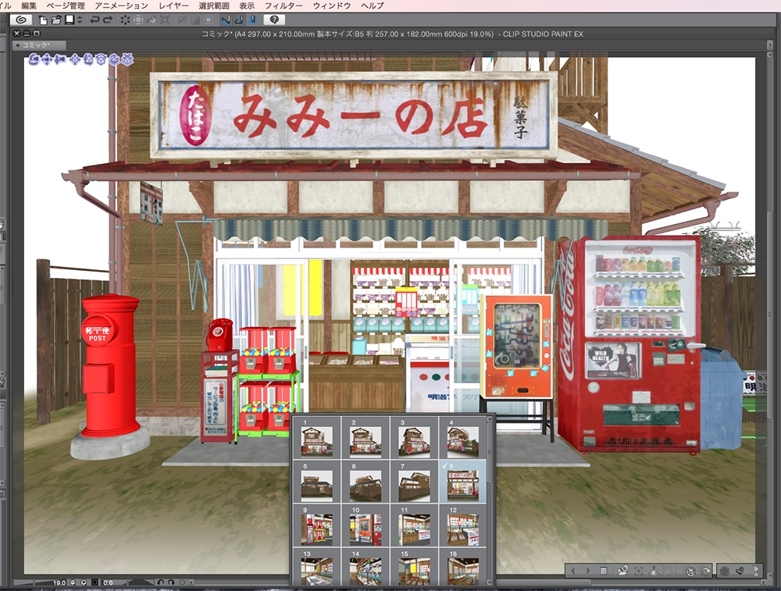Select the camera pan icon above the canvas
The height and width of the screenshot is (591, 781).
(46, 60)
